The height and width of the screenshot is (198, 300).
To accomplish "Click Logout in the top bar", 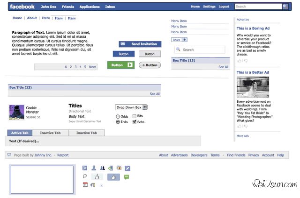I will click(224, 7).
